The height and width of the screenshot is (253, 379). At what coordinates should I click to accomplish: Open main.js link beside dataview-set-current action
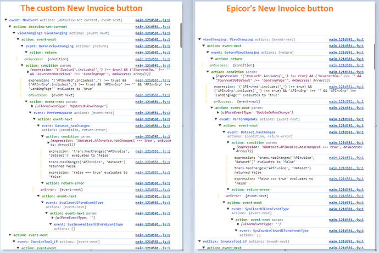click(153, 26)
